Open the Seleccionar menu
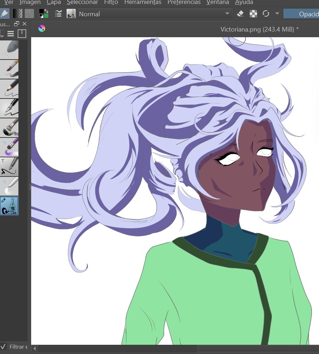 tap(82, 2)
